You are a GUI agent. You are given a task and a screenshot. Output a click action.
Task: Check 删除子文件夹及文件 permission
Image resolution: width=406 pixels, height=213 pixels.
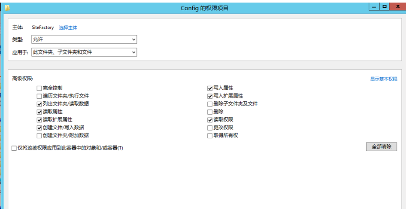coord(210,104)
